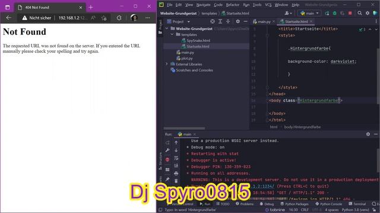Image resolution: width=380 pixels, height=213 pixels.
Task: Open Run panel settings gear
Action: click(368, 134)
